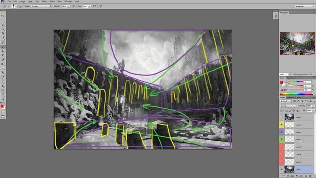Select the Crop tool

(3, 33)
